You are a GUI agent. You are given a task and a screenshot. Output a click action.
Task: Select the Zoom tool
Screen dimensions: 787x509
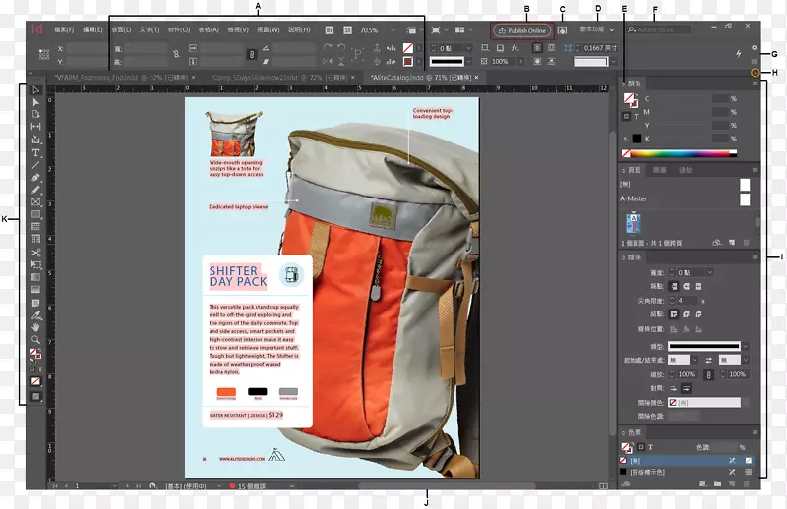point(35,340)
